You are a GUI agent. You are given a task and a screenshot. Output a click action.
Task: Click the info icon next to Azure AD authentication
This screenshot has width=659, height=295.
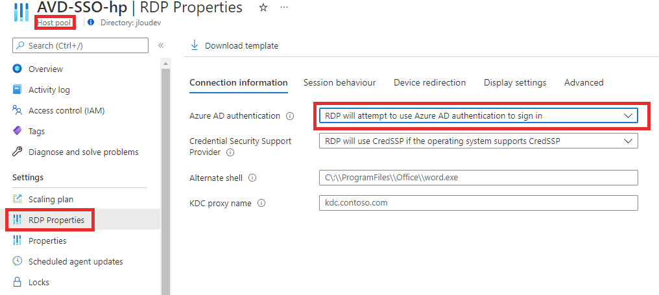pyautogui.click(x=289, y=116)
